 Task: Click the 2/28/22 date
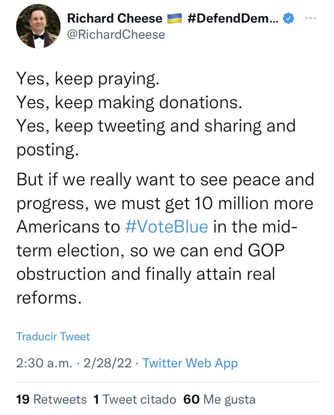click(107, 363)
